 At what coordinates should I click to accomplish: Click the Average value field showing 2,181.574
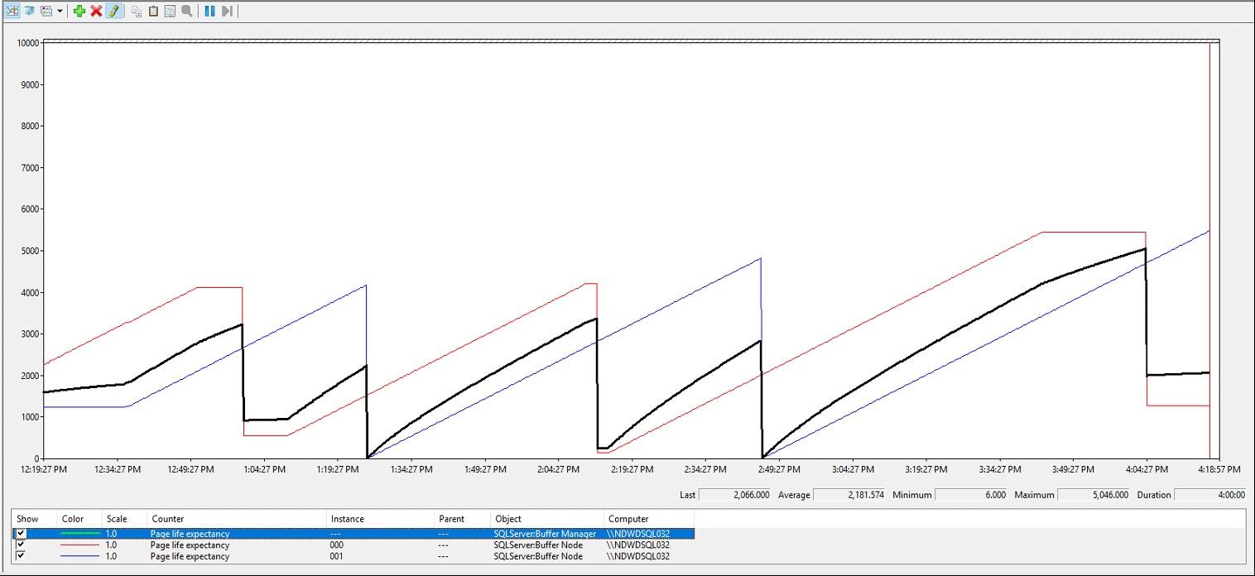849,495
